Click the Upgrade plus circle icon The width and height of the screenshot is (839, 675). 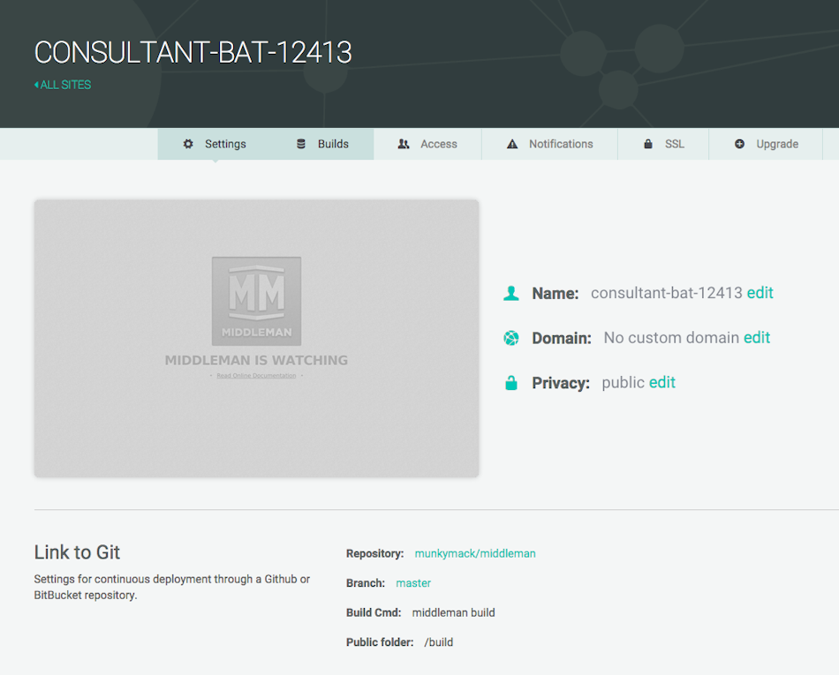point(739,144)
